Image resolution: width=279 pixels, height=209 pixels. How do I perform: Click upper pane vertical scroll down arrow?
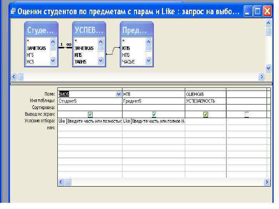point(268,68)
